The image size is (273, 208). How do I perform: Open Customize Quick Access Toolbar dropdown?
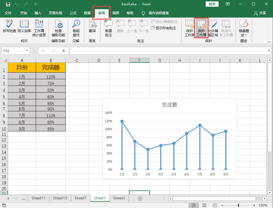[x=35, y=4]
